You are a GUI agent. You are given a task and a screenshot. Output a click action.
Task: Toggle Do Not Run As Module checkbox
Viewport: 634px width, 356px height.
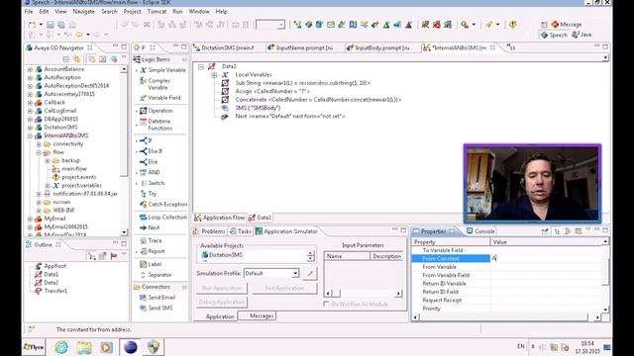point(326,304)
